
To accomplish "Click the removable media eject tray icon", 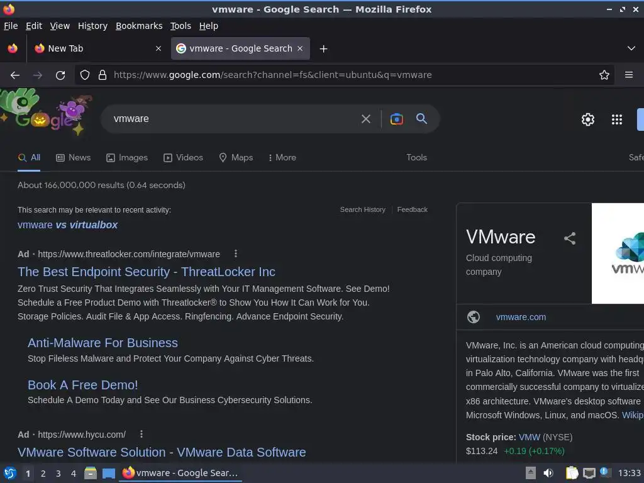I will 531,473.
